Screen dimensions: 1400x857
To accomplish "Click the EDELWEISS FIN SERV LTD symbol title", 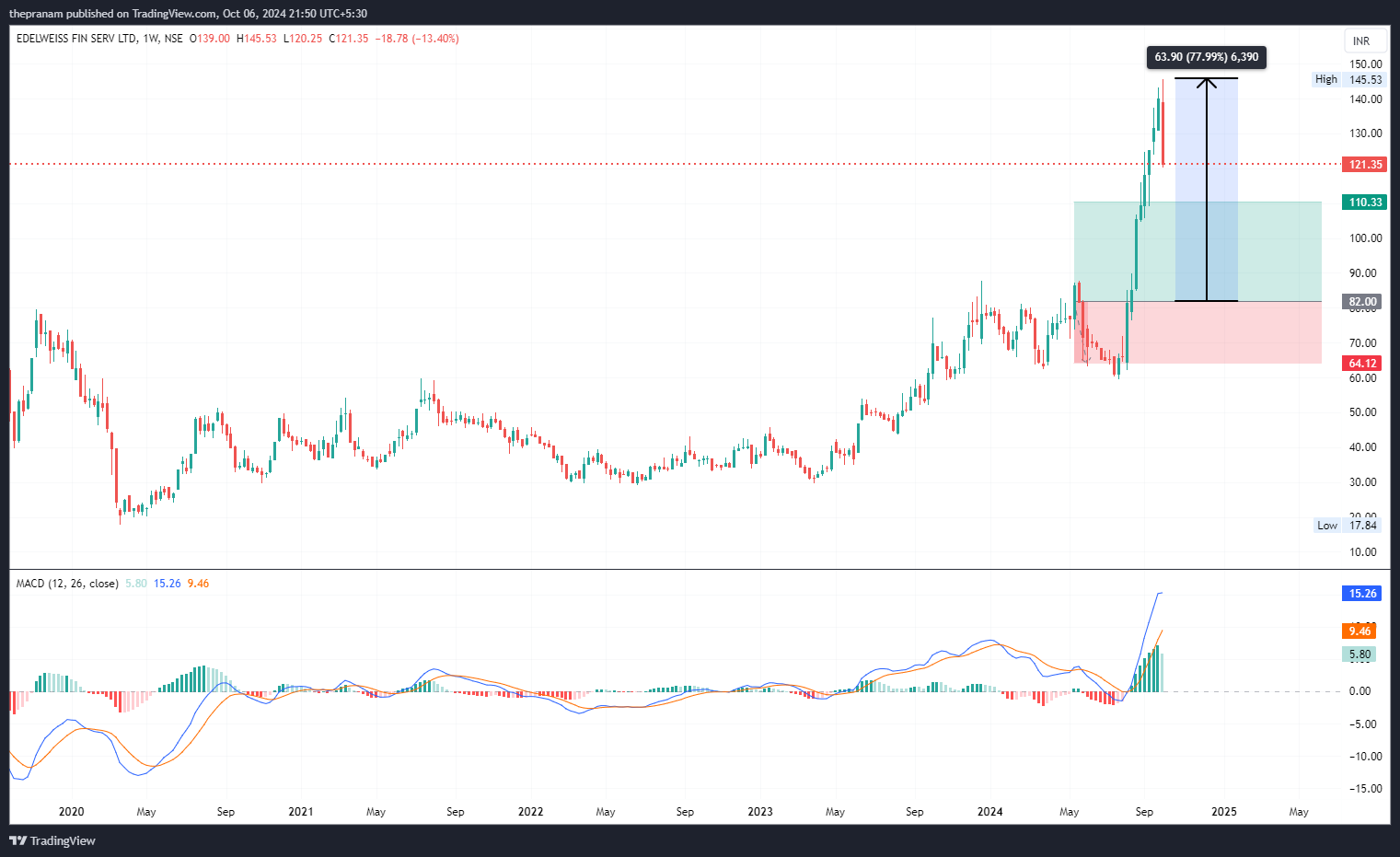I will pos(76,39).
